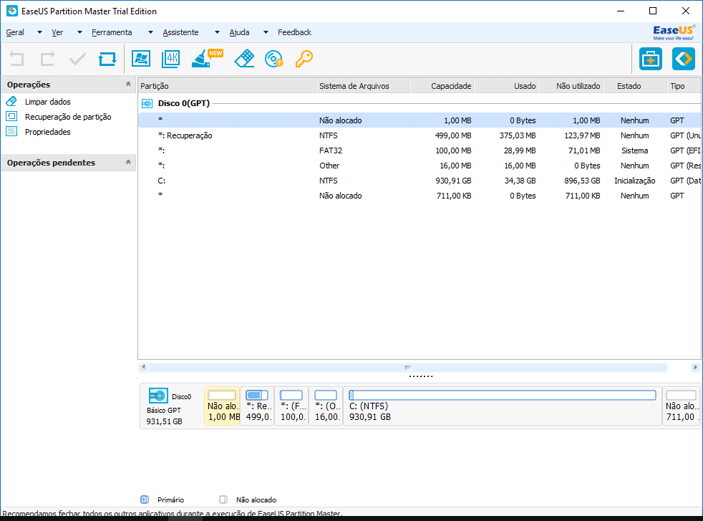The image size is (703, 521).
Task: Open the Ferramenta menu
Action: pyautogui.click(x=112, y=32)
